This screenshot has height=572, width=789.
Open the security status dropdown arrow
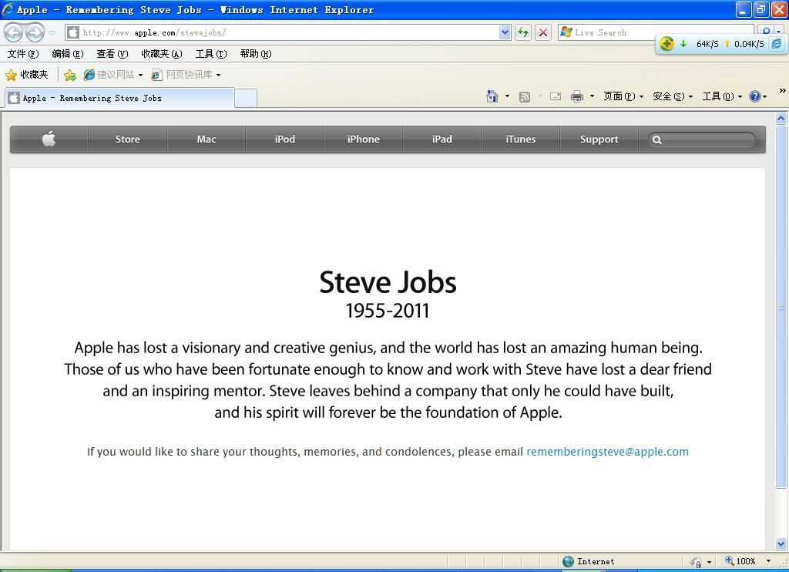pos(709,561)
